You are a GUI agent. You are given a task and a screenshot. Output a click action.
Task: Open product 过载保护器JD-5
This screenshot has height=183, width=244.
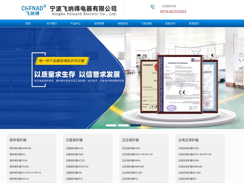click(x=74, y=179)
